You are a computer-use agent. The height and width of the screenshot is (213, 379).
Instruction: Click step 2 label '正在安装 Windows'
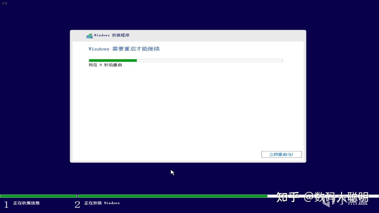[x=102, y=203]
